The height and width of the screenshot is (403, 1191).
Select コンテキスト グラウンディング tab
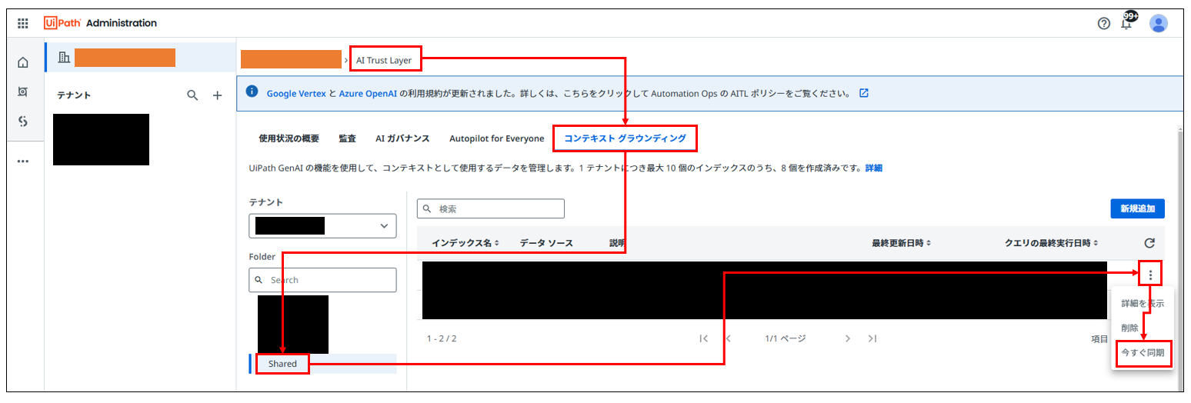coord(625,139)
